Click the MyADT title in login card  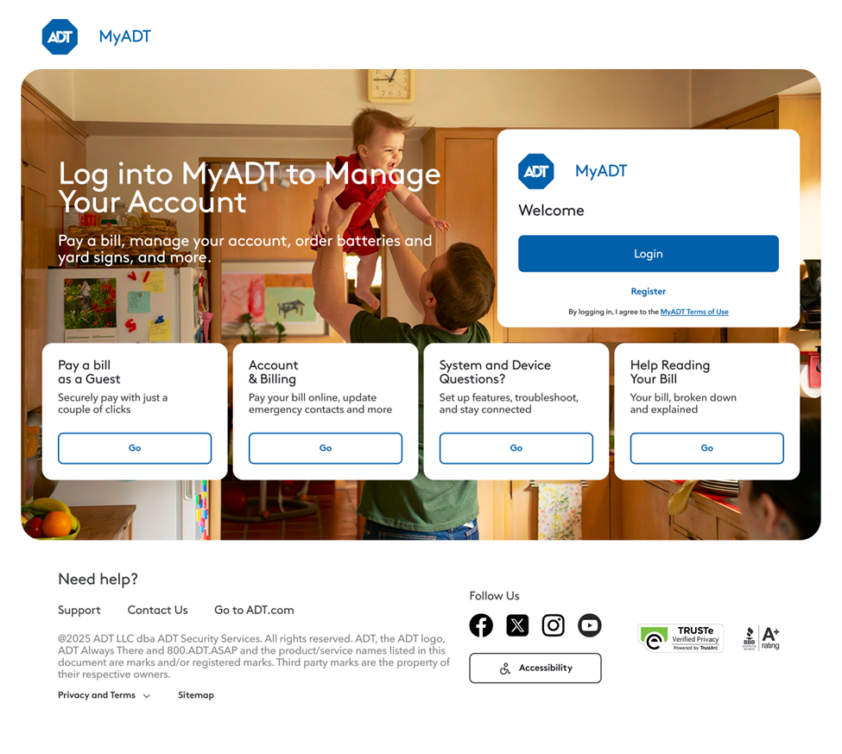click(x=601, y=171)
